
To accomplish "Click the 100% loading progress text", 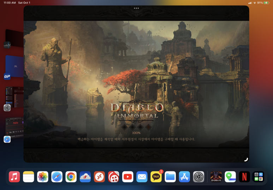I will pyautogui.click(x=136, y=133).
